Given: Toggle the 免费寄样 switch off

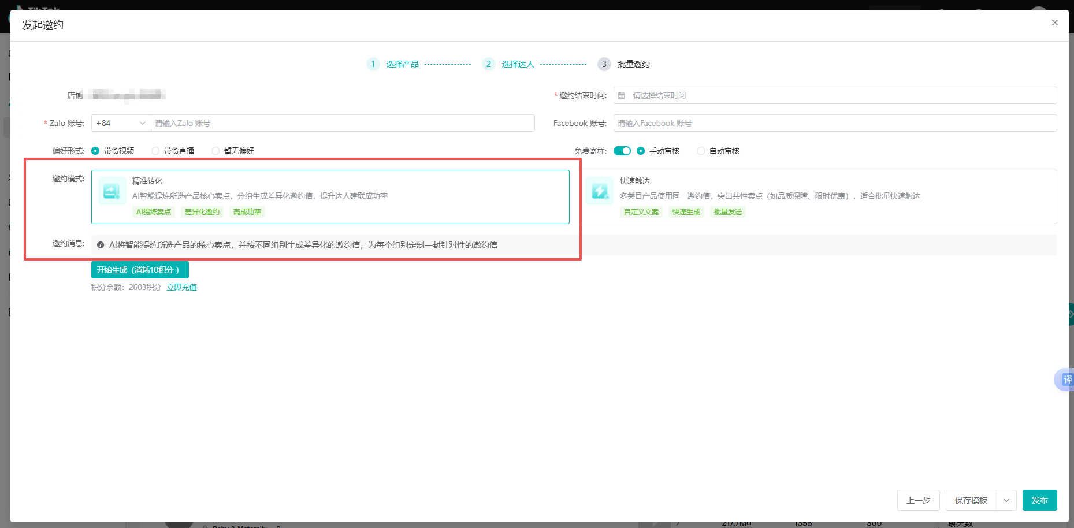Looking at the screenshot, I should point(622,150).
